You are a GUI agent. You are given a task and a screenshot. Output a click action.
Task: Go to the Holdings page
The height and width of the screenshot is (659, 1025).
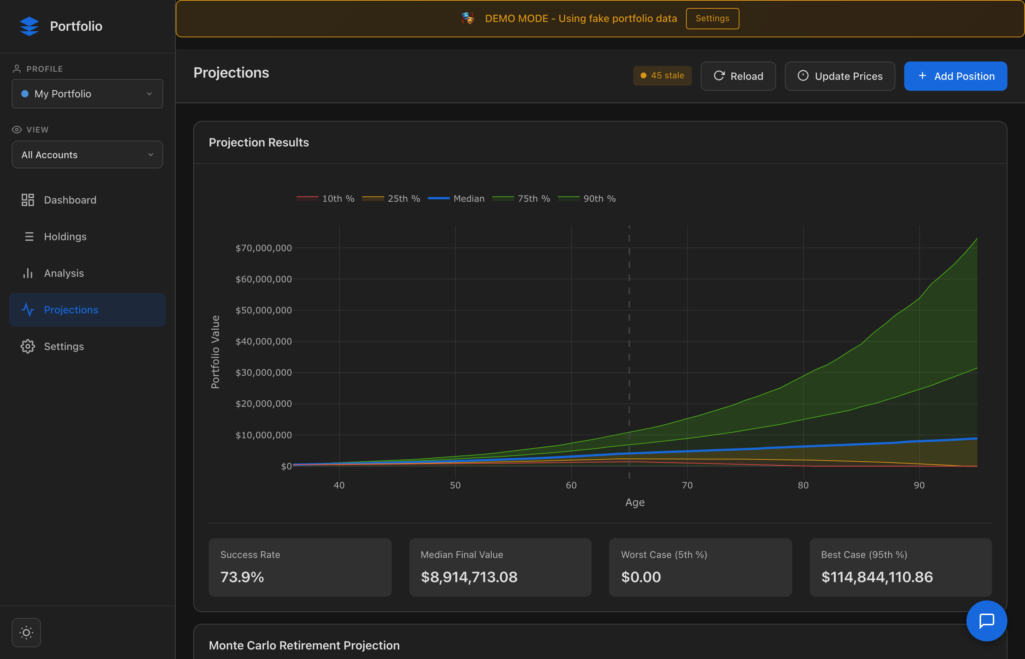(x=65, y=237)
